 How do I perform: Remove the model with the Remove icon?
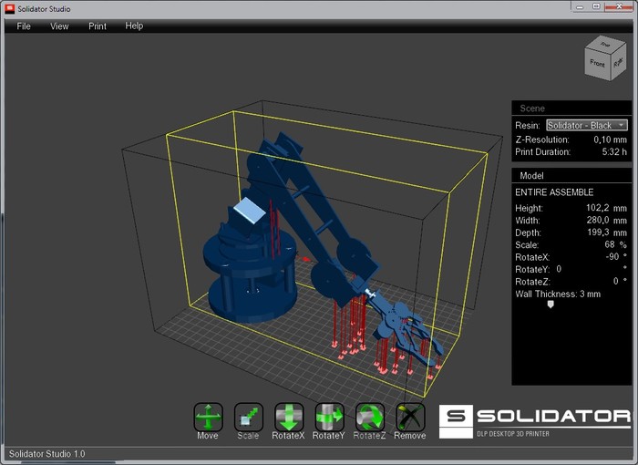point(410,417)
